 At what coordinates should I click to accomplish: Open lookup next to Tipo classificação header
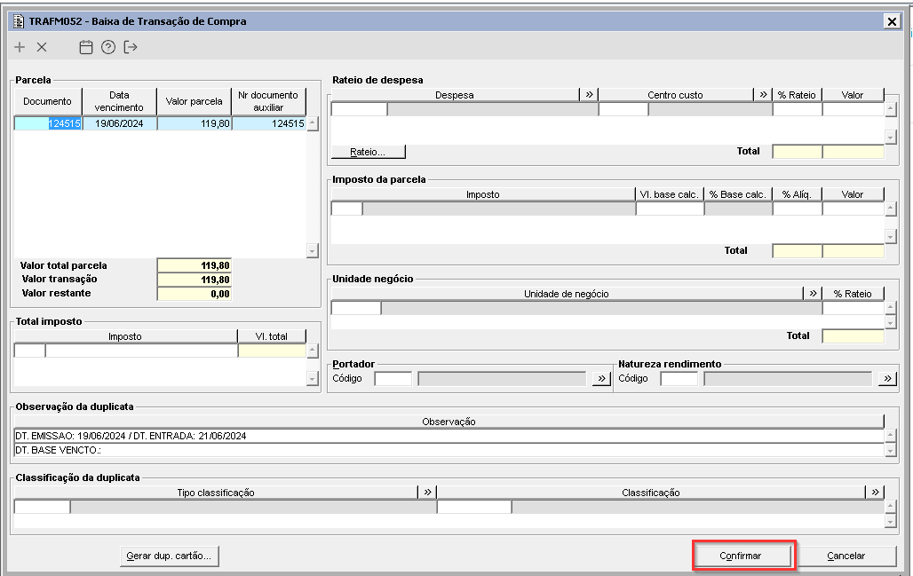point(427,493)
